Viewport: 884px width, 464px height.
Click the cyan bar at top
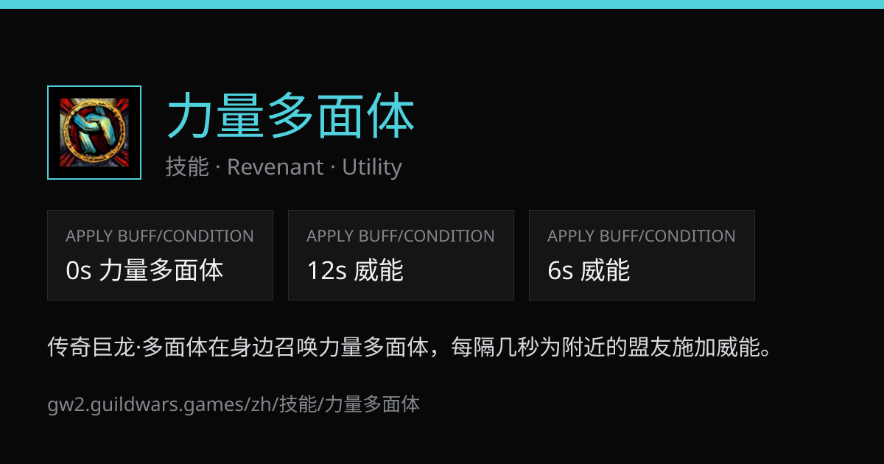tap(442, 4)
